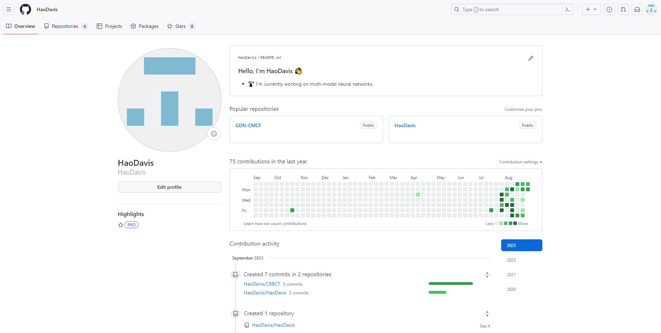Viewport: 661px width, 333px height.
Task: Click the magnifier icon in search box
Action: pos(457,9)
